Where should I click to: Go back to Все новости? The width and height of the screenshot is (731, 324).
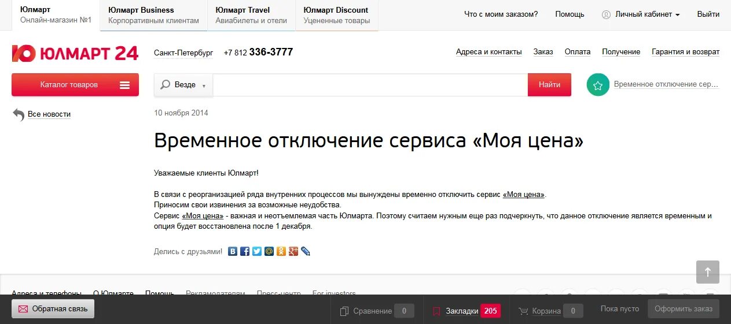(x=49, y=114)
